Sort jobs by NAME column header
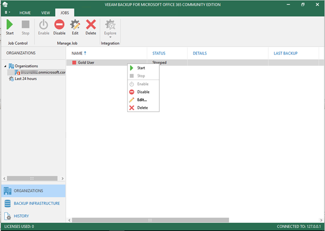Image resolution: width=325 pixels, height=231 pixels. point(107,53)
